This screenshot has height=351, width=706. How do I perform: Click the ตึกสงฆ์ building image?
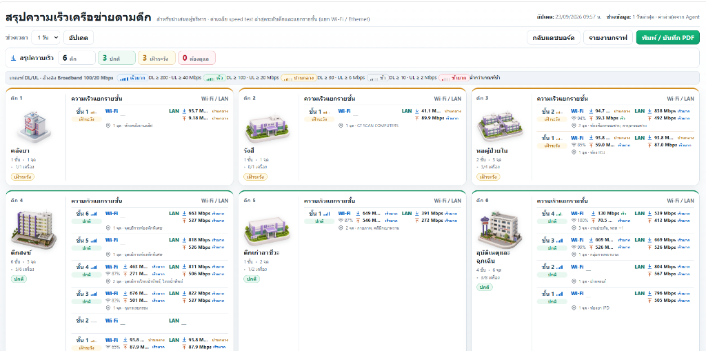pyautogui.click(x=34, y=230)
